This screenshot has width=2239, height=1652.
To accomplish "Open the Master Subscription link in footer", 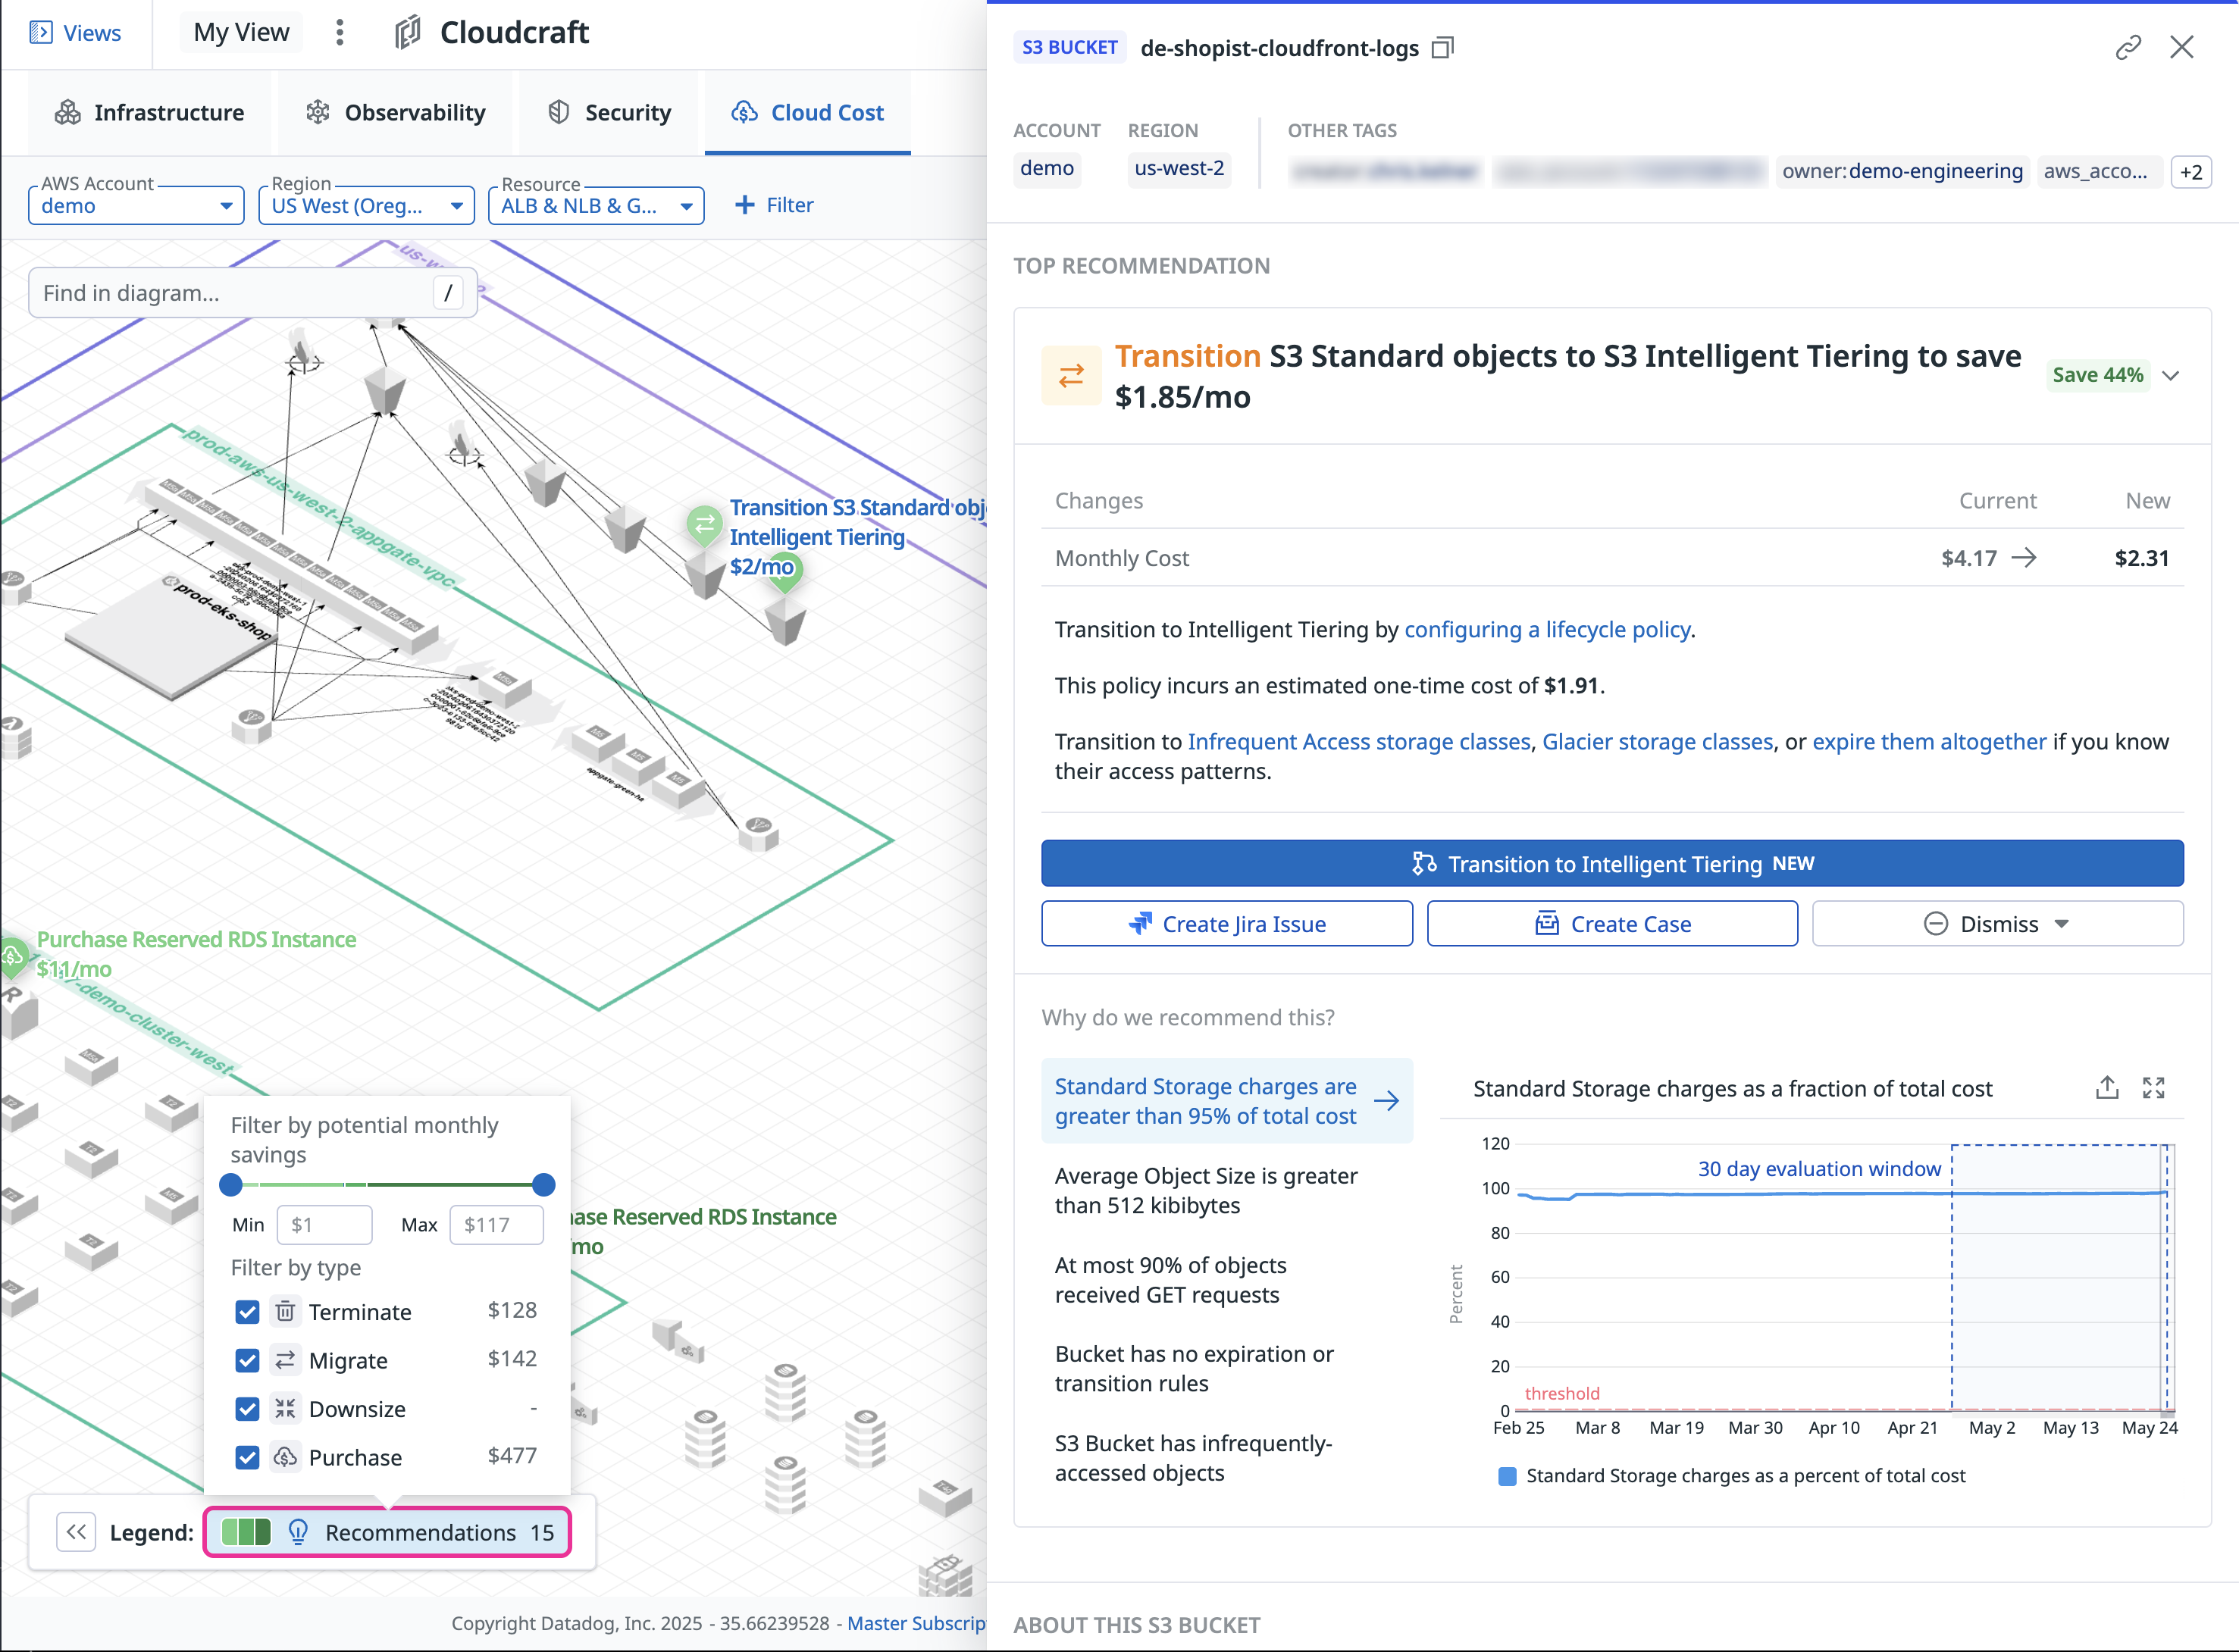I will pos(916,1623).
